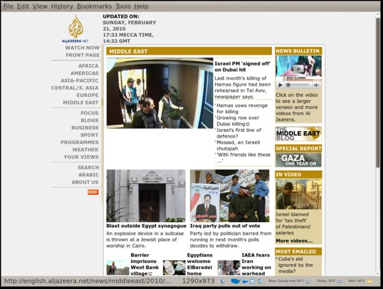
Task: Click the Al Jazeera logo
Action: click(75, 29)
